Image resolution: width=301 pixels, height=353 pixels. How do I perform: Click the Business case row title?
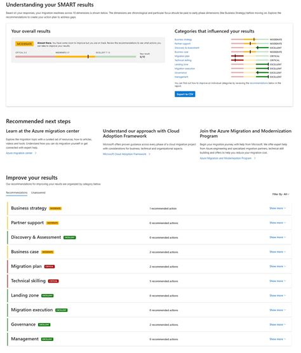pyautogui.click(x=25, y=251)
